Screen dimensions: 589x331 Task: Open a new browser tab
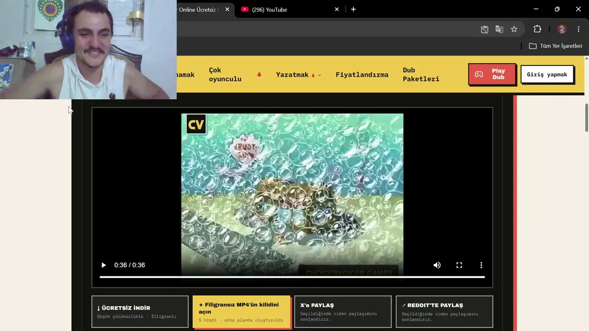point(353,9)
